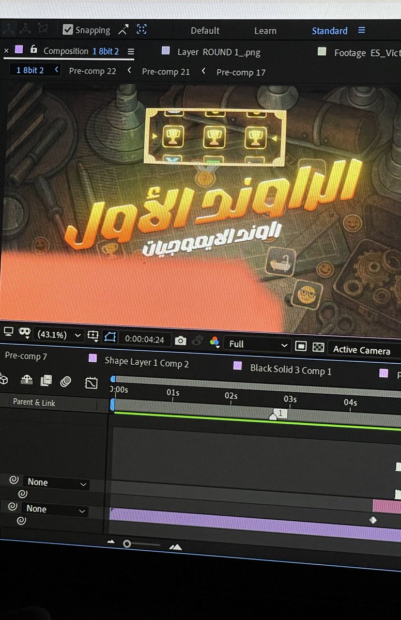The height and width of the screenshot is (620, 401).
Task: Open the Full resolution dropdown
Action: [x=257, y=344]
